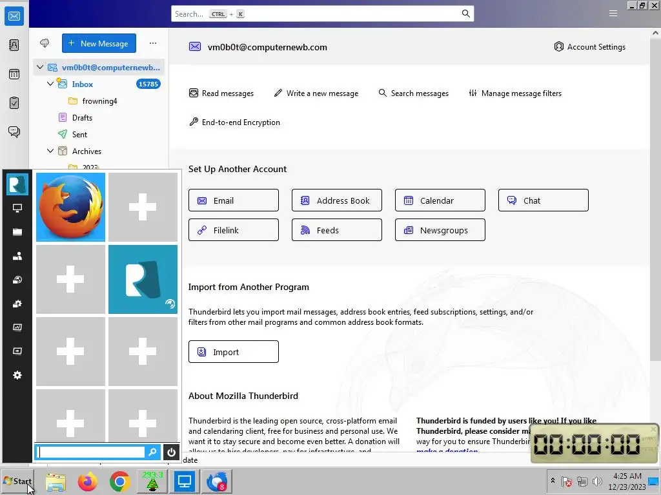Click the Import button
This screenshot has height=495, width=661.
pyautogui.click(x=234, y=351)
